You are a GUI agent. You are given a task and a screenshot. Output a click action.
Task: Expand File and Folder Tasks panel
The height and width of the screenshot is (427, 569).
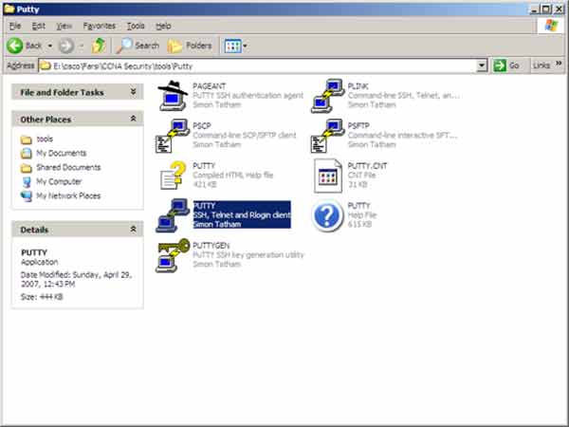(133, 92)
